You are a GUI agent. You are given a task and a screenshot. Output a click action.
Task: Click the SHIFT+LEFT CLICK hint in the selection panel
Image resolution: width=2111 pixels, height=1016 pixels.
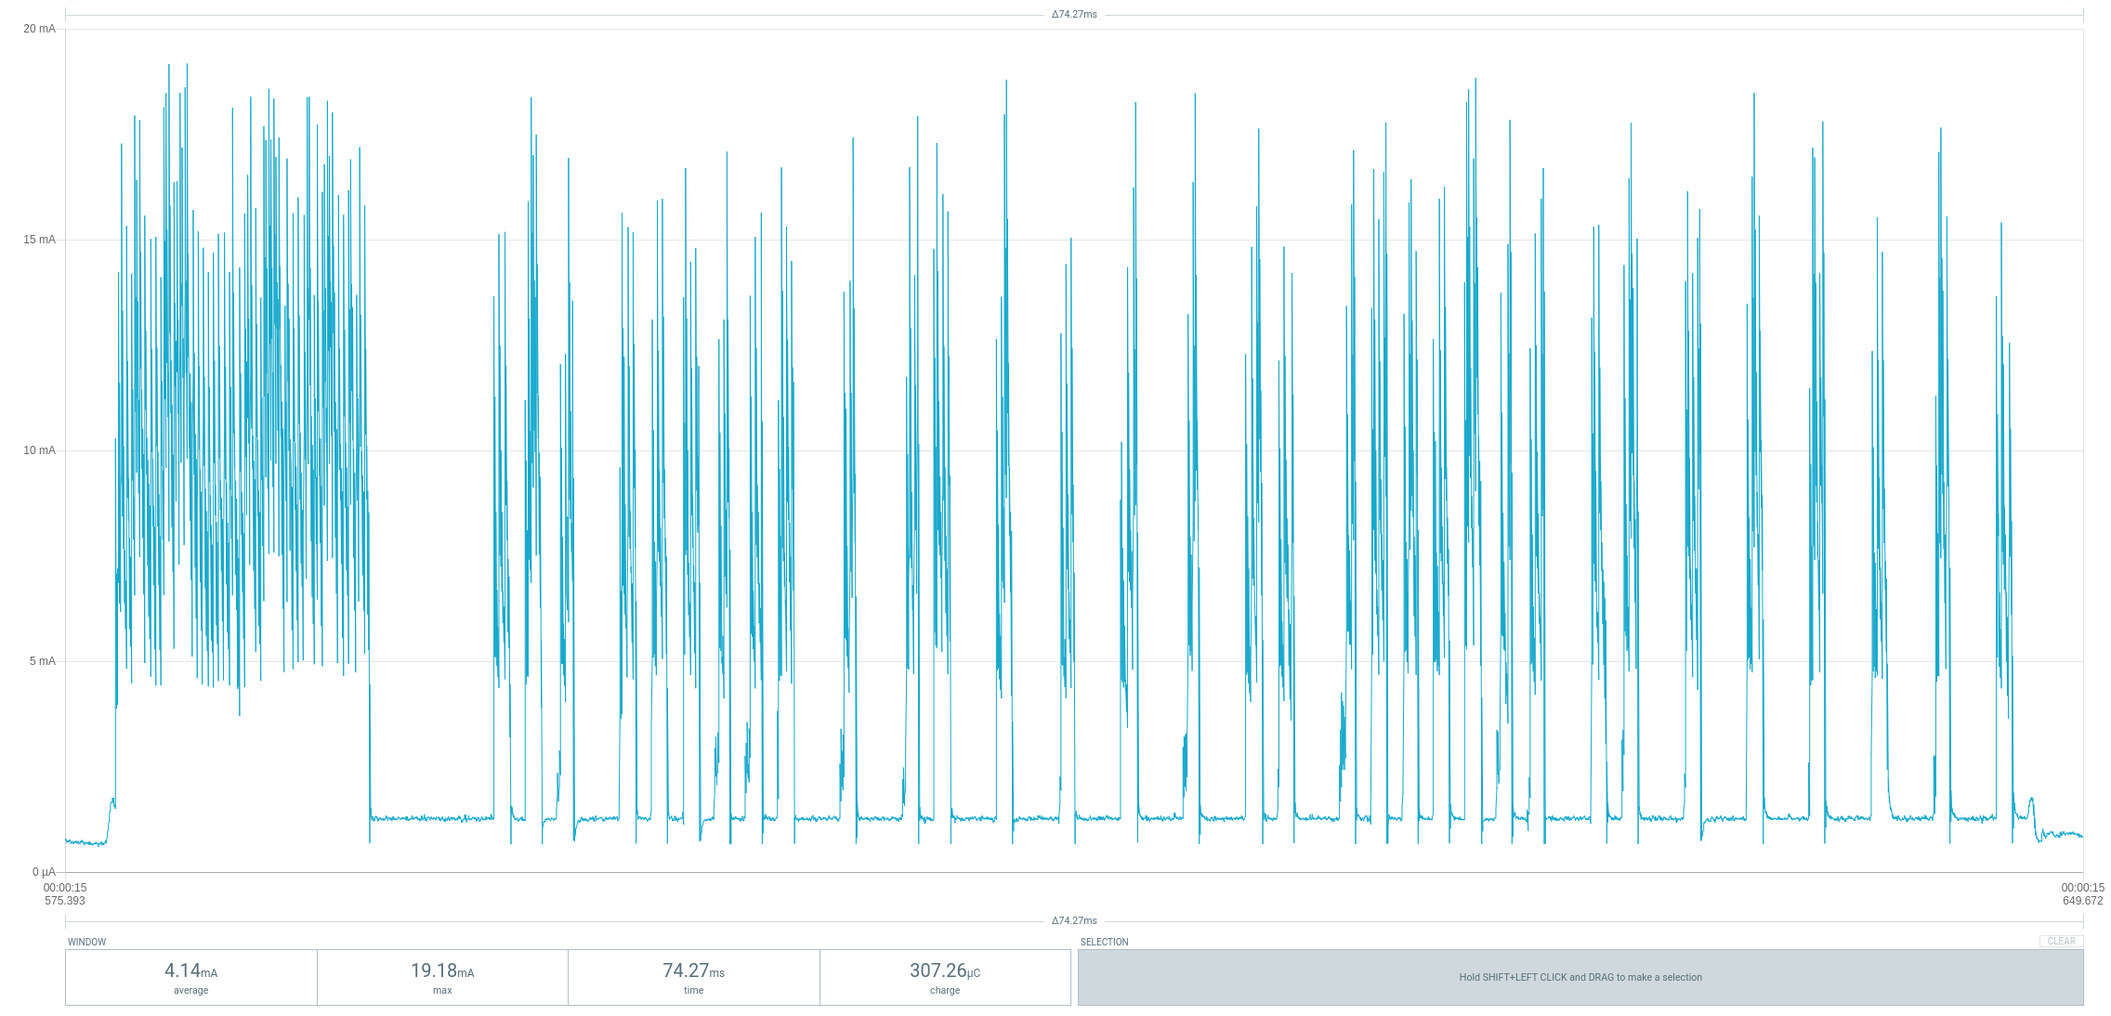pyautogui.click(x=1580, y=977)
